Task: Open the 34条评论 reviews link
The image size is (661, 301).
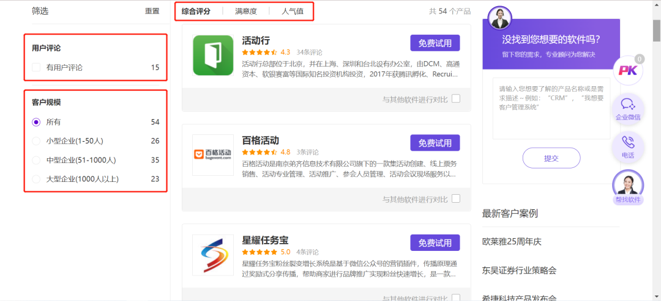Action: 310,53
